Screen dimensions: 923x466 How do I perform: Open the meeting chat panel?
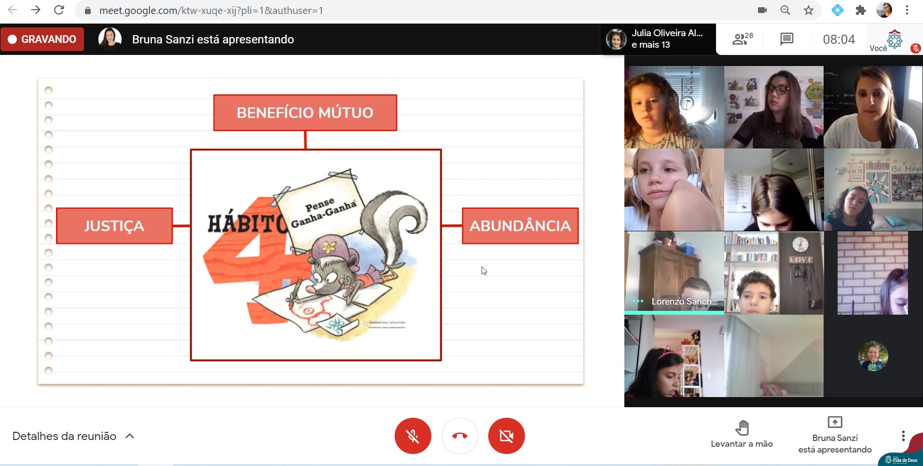[786, 39]
